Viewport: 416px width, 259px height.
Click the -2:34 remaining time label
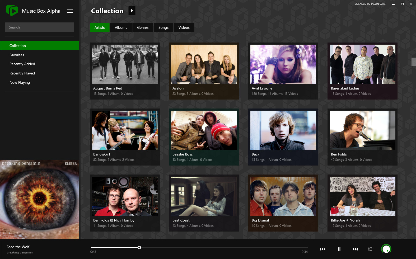pos(304,252)
